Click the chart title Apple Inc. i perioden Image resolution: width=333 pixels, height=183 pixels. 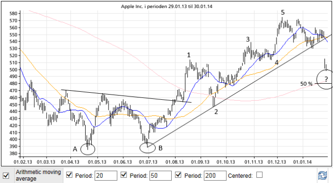click(x=166, y=6)
